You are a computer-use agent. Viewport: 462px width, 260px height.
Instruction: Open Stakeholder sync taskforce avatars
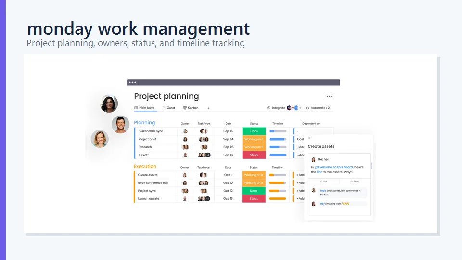[204, 131]
